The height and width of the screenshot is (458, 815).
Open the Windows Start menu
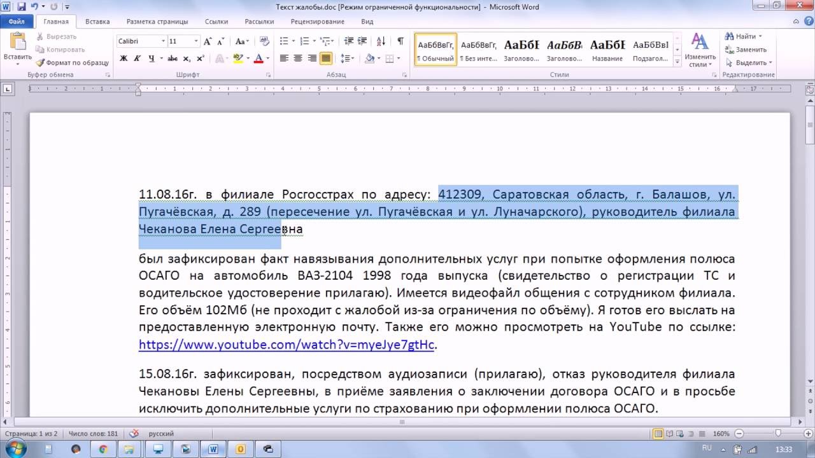coord(13,449)
